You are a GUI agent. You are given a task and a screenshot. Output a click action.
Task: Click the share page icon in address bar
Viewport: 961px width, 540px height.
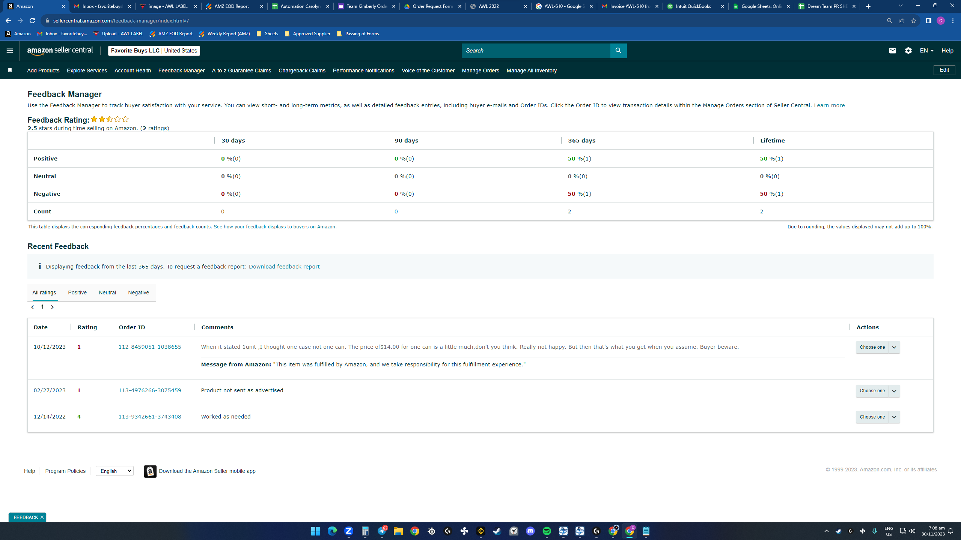tap(902, 21)
